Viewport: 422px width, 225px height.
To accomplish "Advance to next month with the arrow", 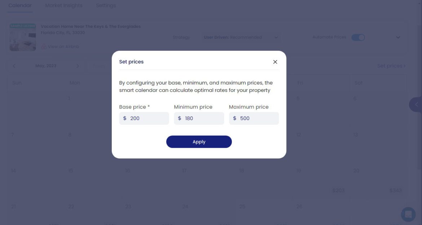I will 78,66.
